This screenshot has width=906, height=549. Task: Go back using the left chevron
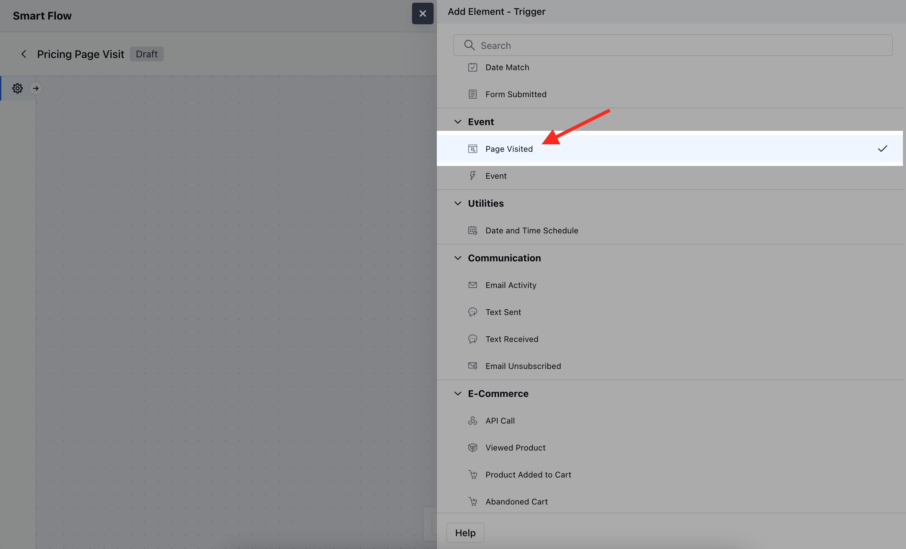pos(24,54)
